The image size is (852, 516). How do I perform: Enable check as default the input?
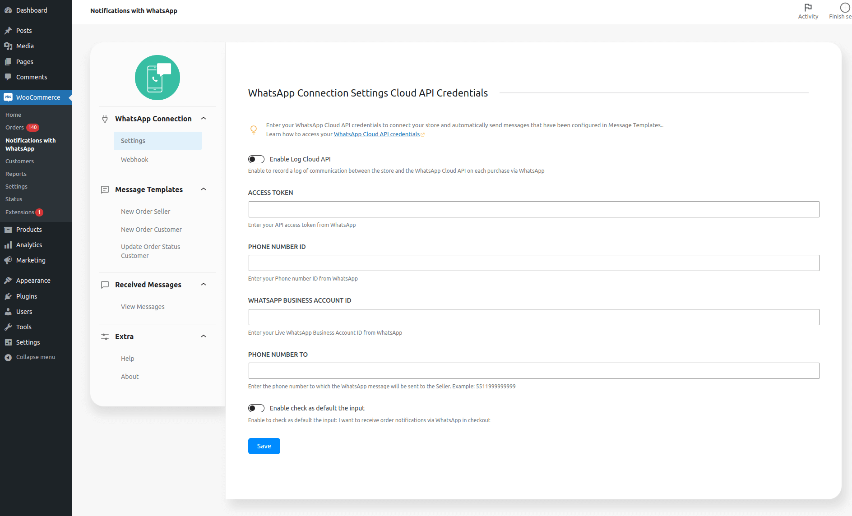256,408
